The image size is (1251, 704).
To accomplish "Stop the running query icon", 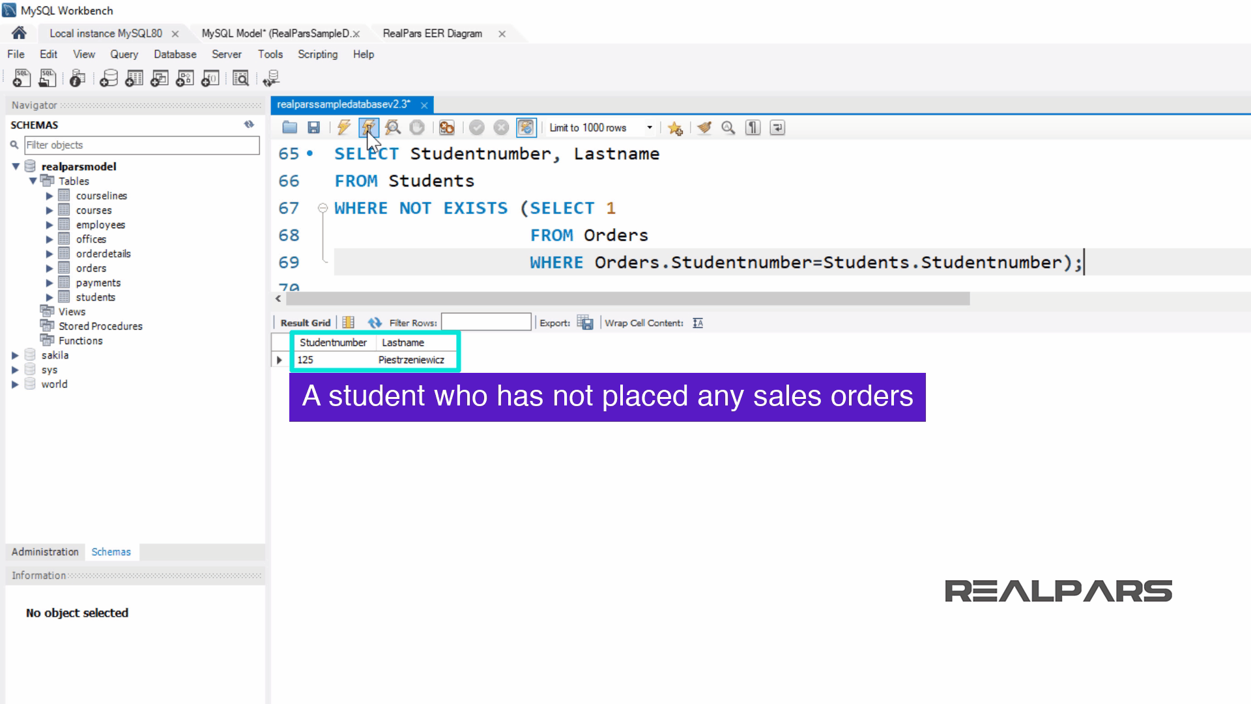I will [417, 128].
